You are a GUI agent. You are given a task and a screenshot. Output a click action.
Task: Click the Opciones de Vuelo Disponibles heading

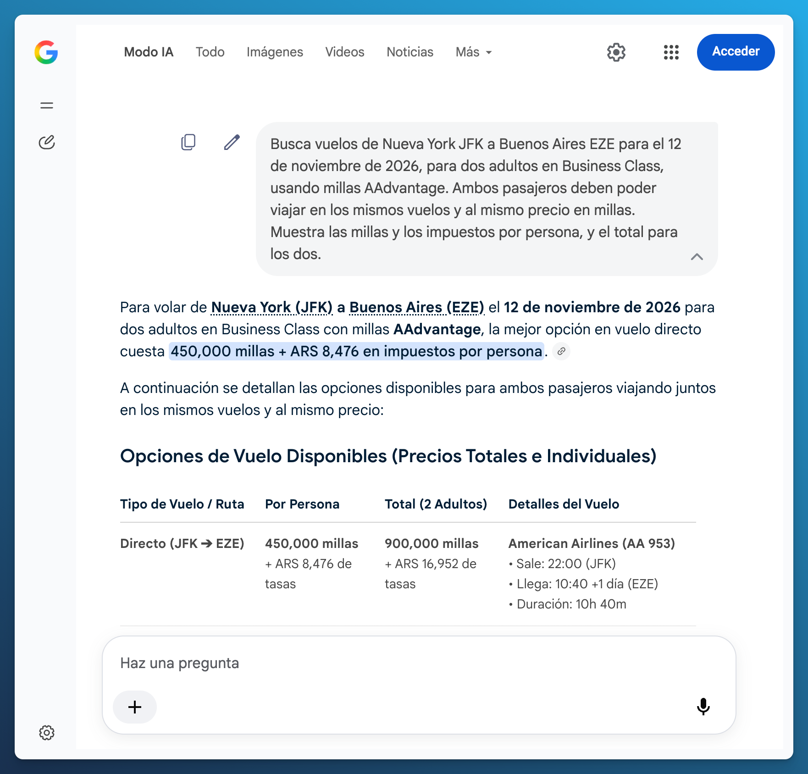click(x=388, y=456)
